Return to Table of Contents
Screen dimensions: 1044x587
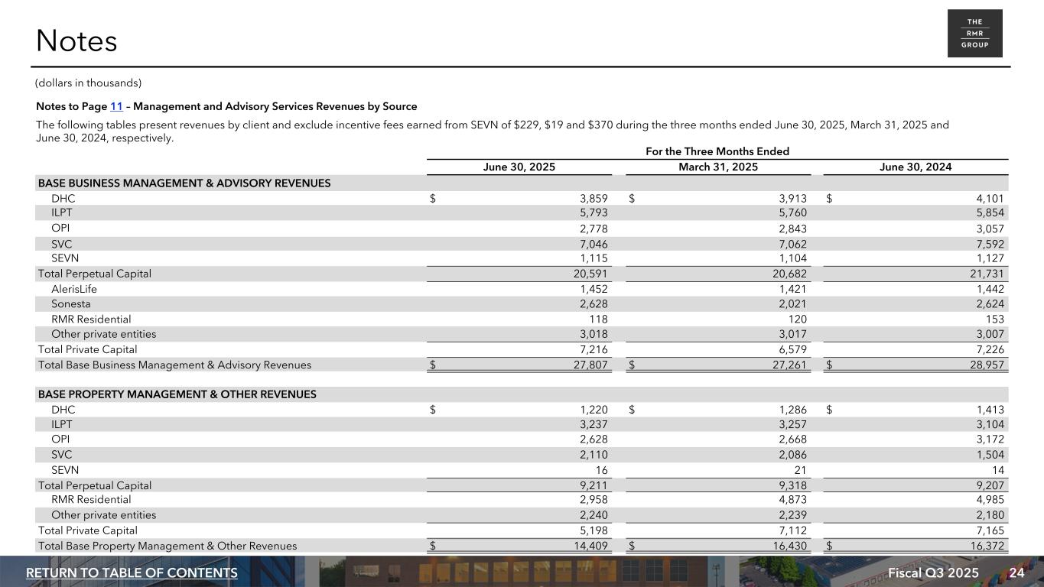coord(132,573)
